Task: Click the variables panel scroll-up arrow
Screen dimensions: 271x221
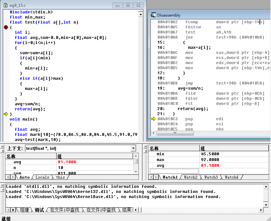Action: [x=136, y=156]
